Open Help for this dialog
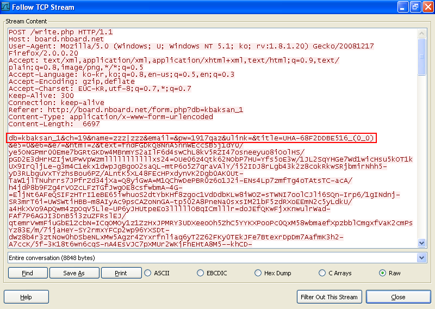This screenshot has width=435, height=309. pos(26,297)
